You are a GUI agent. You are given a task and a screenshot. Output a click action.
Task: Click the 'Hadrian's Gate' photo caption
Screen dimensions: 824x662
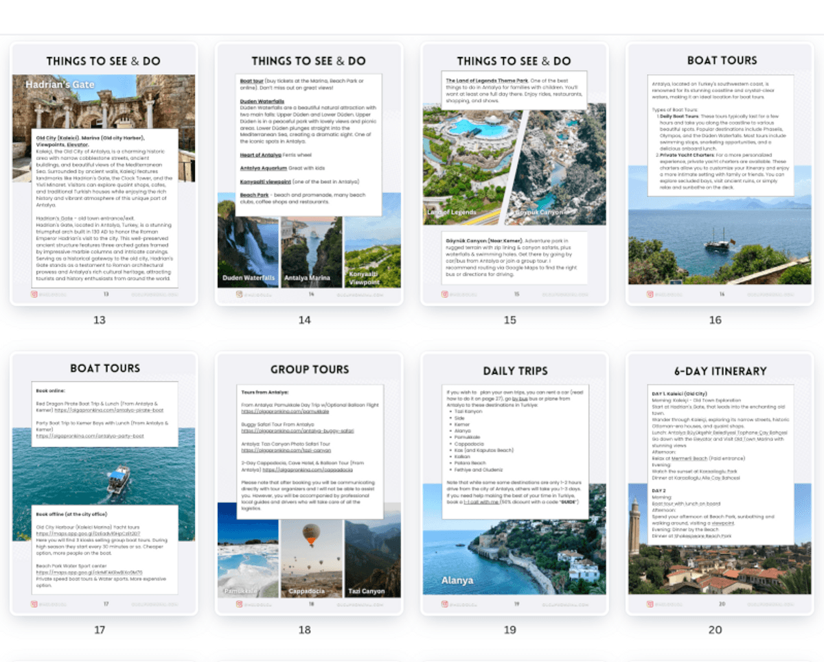[x=60, y=84]
